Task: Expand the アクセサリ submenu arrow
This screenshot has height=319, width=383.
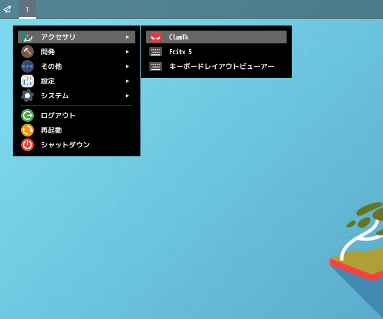Action: pyautogui.click(x=127, y=37)
